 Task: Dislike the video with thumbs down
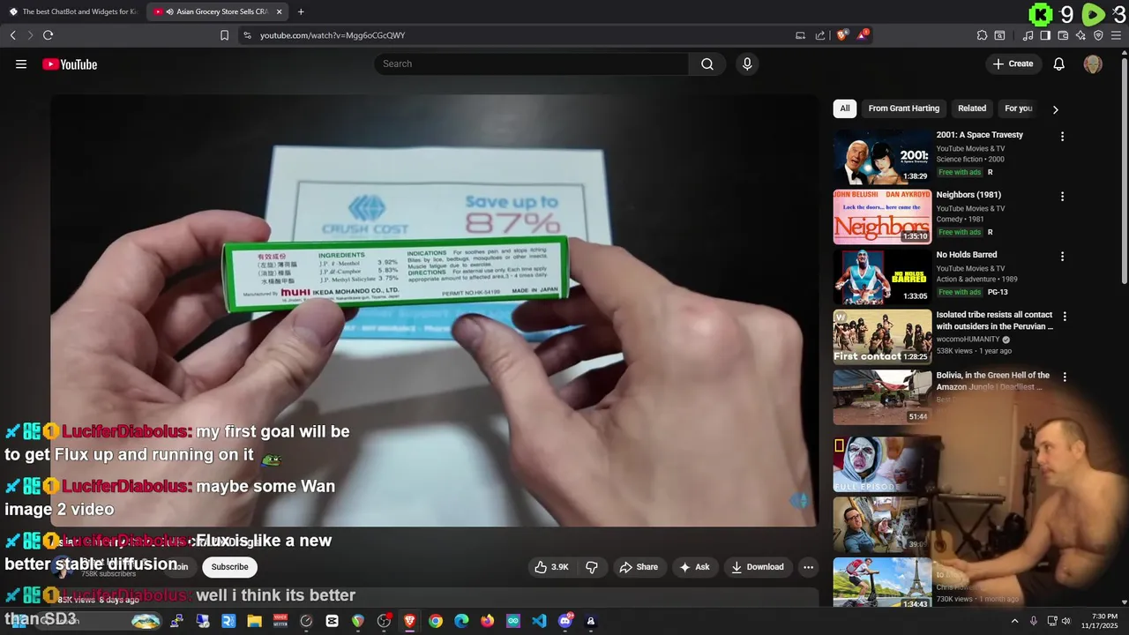point(592,567)
